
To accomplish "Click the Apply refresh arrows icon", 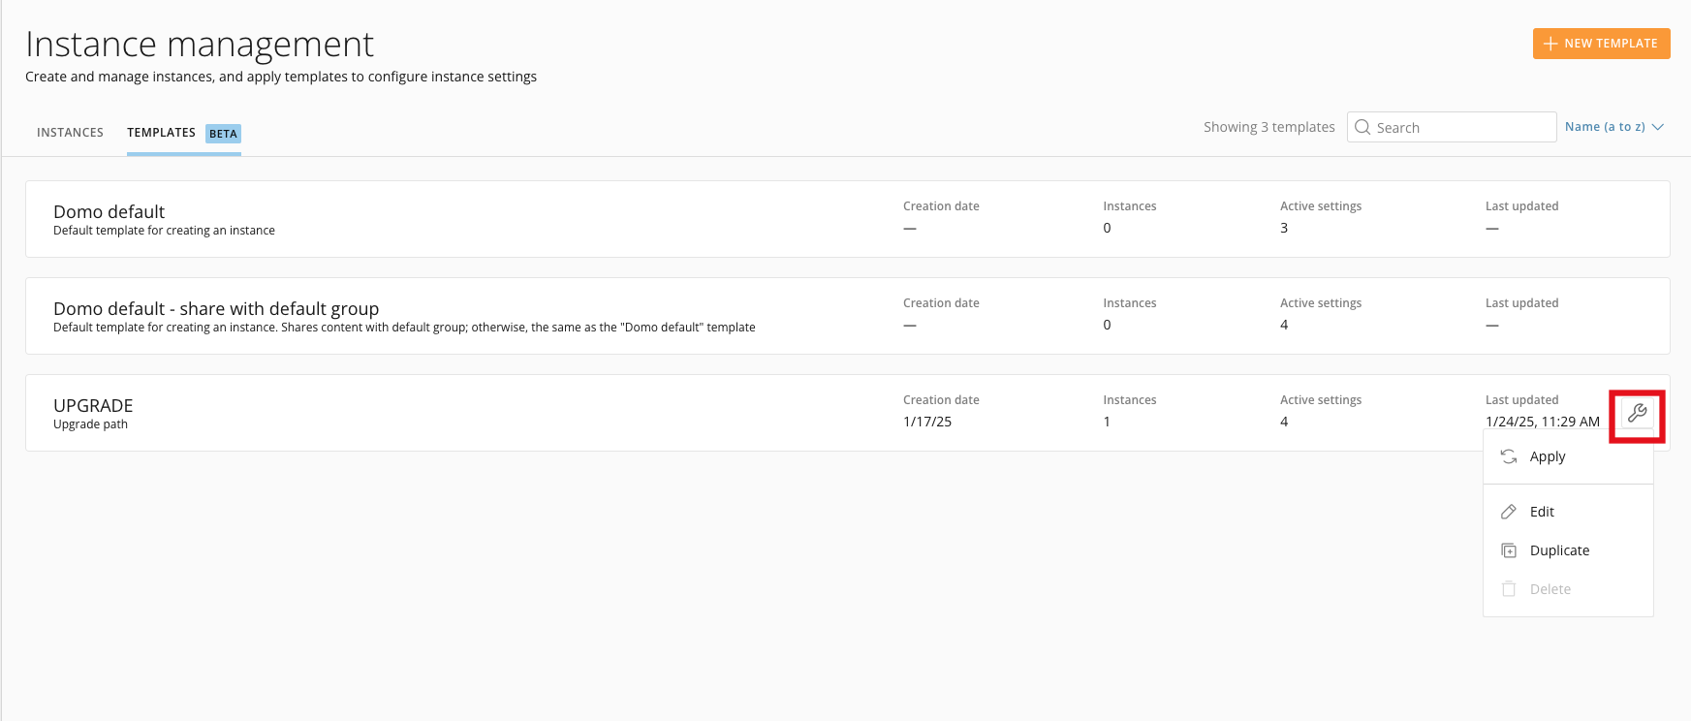I will coord(1509,456).
